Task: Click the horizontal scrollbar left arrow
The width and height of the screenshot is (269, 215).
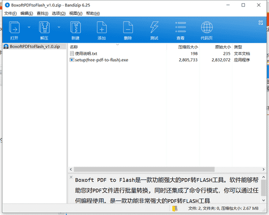Action: click(71, 169)
